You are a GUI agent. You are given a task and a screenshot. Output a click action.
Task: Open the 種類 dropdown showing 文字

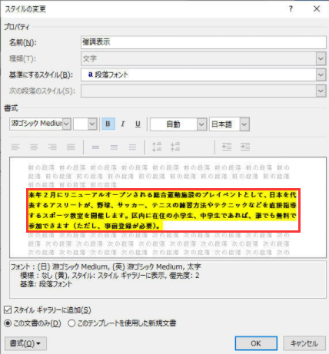(x=321, y=58)
